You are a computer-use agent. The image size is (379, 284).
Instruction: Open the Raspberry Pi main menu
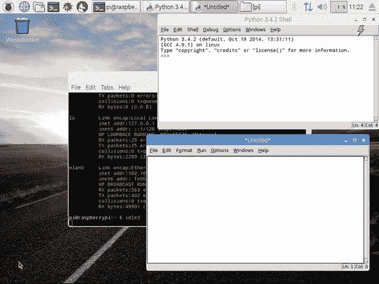(x=9, y=7)
